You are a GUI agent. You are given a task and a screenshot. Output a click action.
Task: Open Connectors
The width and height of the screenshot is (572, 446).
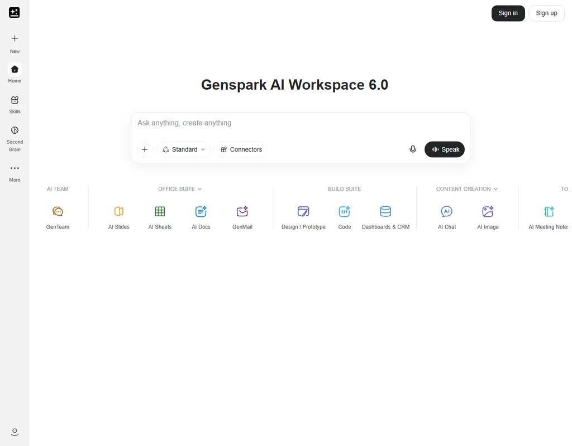pyautogui.click(x=241, y=149)
